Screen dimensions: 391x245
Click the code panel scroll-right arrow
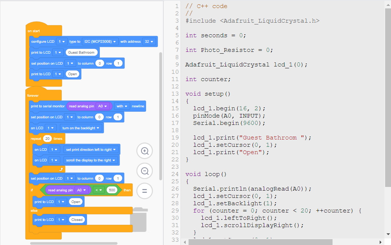tap(380, 242)
